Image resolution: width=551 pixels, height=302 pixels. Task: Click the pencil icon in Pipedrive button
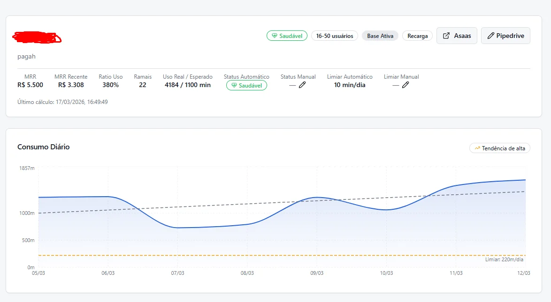click(x=491, y=36)
